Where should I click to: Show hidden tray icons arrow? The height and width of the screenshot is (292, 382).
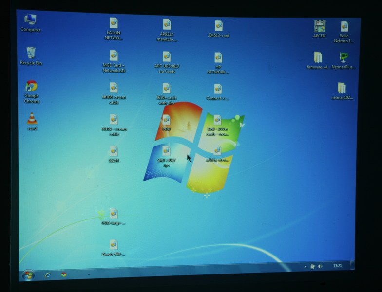click(305, 267)
